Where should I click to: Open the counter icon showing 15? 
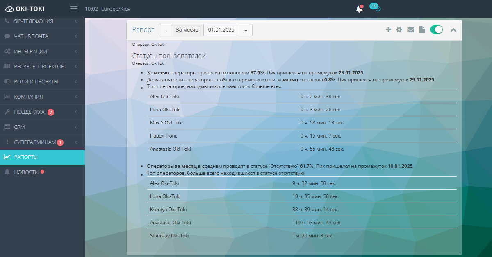coord(375,7)
